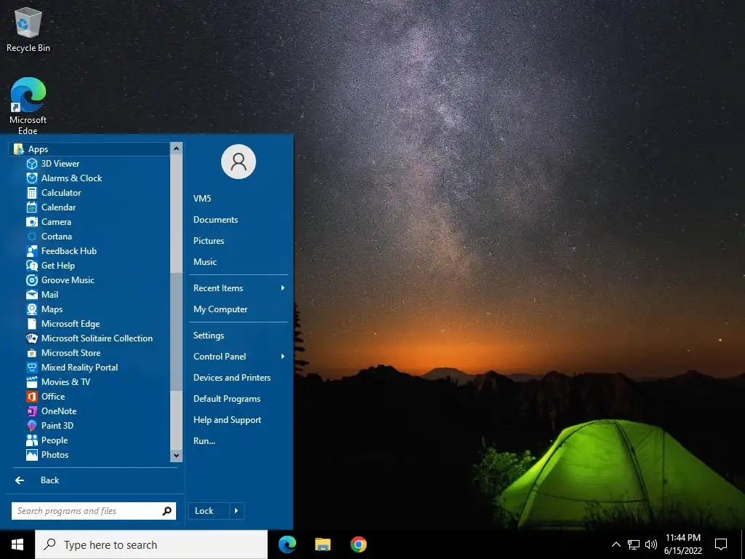Show hidden system tray icons

(x=615, y=544)
